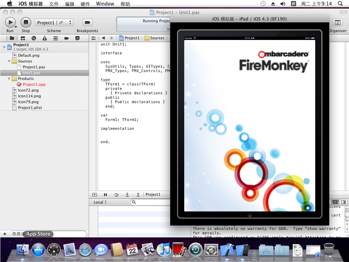Select Icon79.png file

point(28,102)
